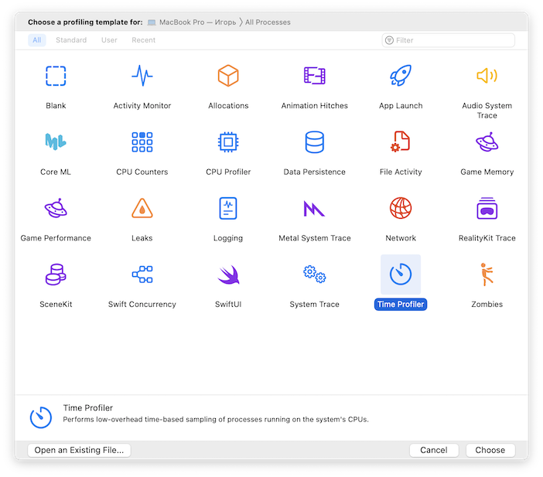Select the File Activity document icon
543x477 pixels.
coord(401,141)
